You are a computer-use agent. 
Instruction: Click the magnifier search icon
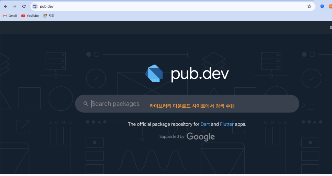[x=86, y=103]
